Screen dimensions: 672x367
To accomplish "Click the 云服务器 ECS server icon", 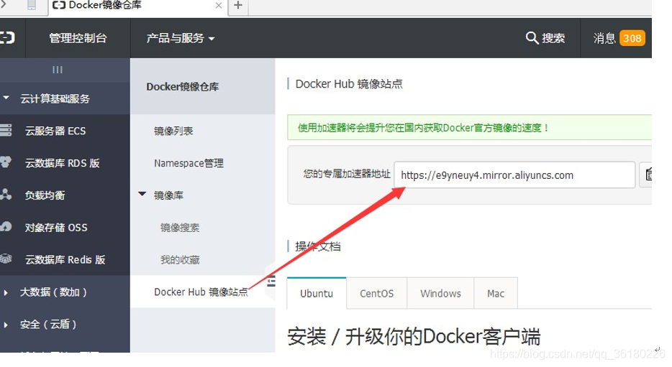I will pyautogui.click(x=6, y=130).
